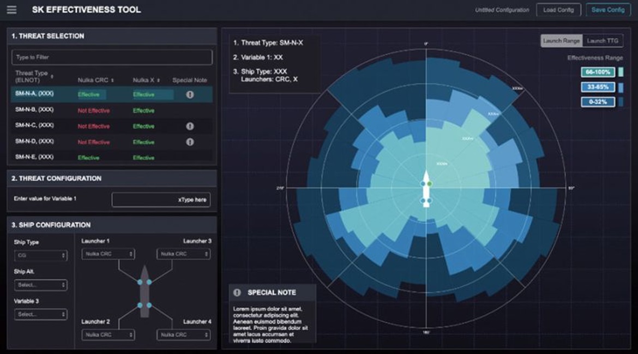Click special note icon in SM-N-A row
The width and height of the screenshot is (638, 354).
coord(190,94)
